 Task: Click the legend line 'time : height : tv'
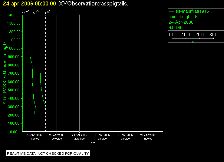coord(183,17)
